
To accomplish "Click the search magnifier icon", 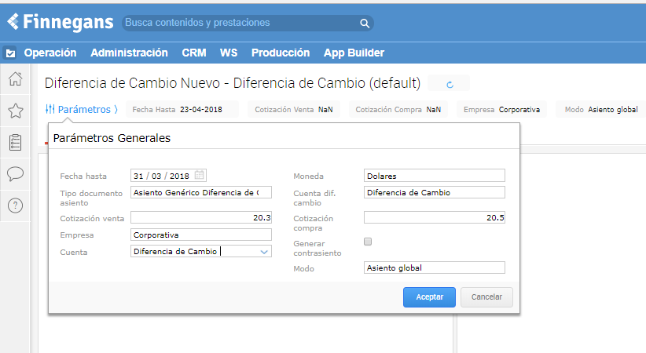I will [x=365, y=24].
